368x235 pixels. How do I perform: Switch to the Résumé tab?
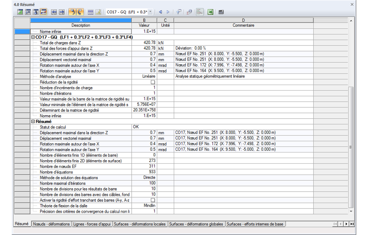pos(22,224)
